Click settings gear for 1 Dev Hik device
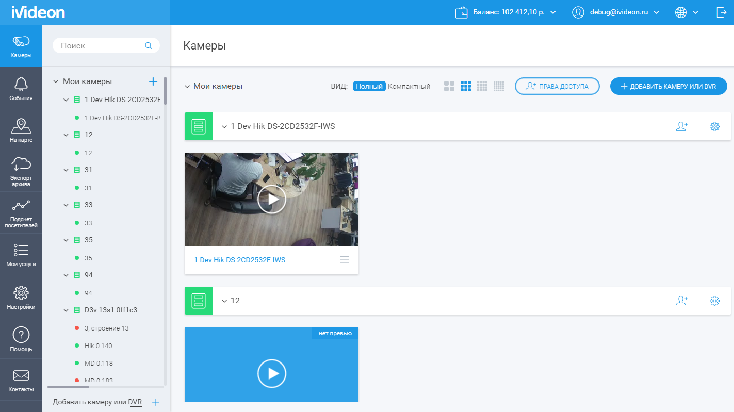The image size is (734, 412). (714, 126)
